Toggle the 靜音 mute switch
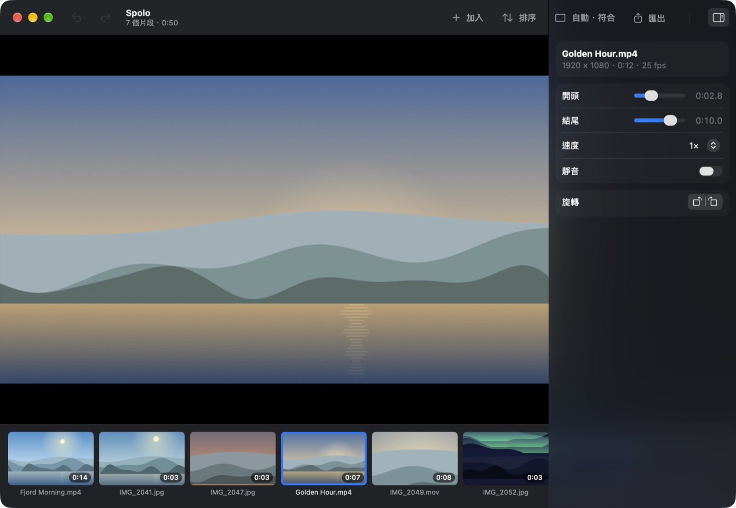This screenshot has width=736, height=508. coord(710,171)
